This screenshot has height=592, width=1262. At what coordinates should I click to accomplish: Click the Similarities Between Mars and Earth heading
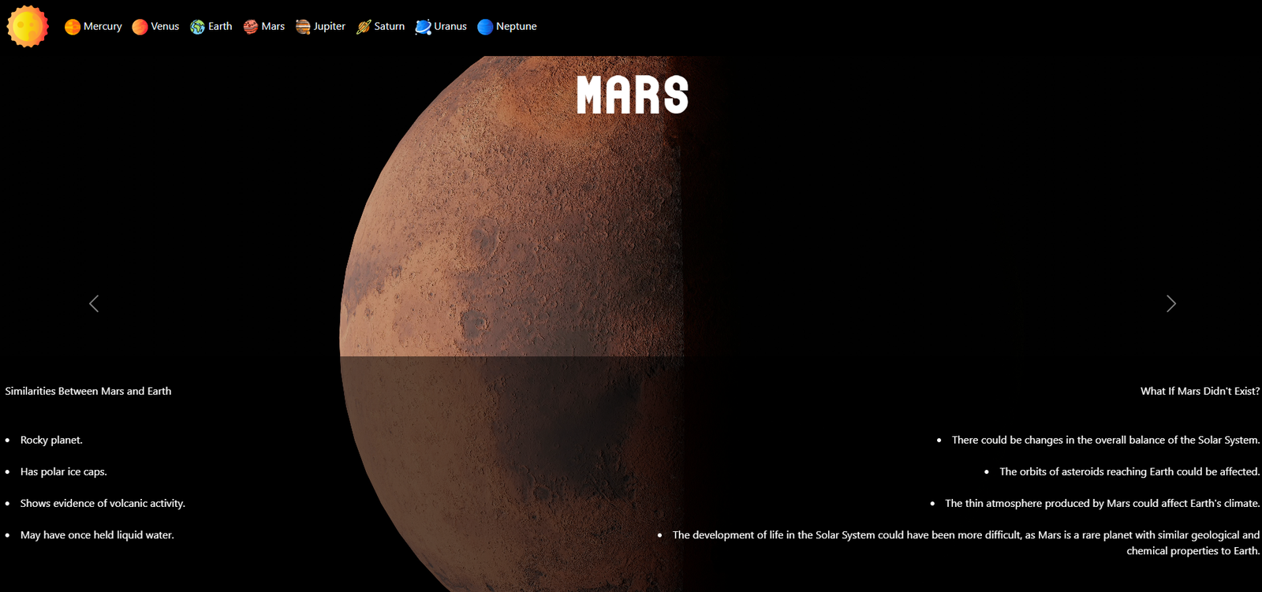coord(88,391)
